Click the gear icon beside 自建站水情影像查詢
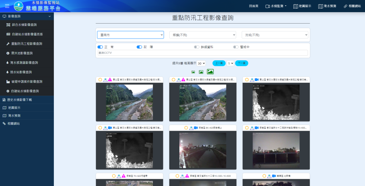The height and width of the screenshot is (186, 365). click(x=8, y=91)
